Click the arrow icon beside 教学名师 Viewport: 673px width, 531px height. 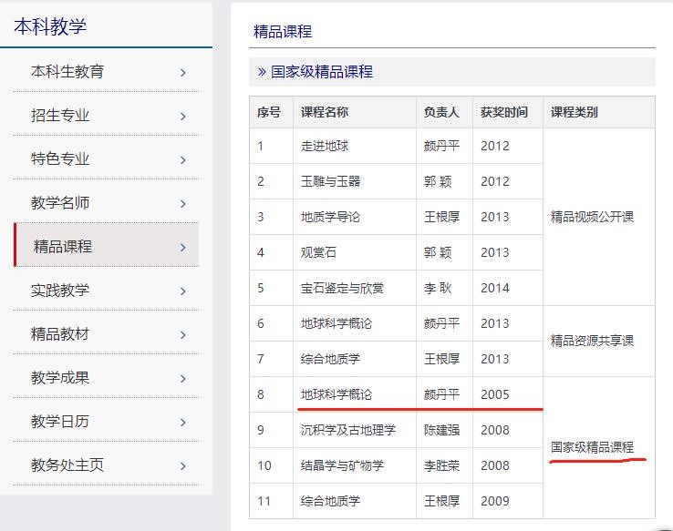(183, 203)
